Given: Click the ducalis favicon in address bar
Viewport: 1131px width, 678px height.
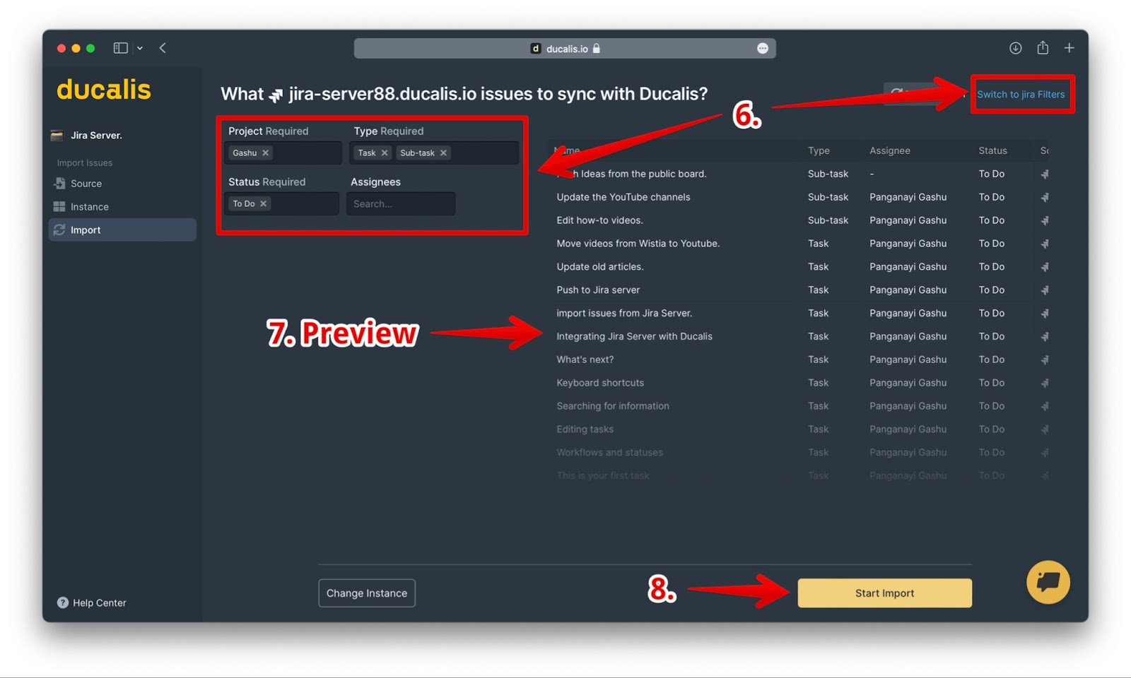Looking at the screenshot, I should point(536,49).
